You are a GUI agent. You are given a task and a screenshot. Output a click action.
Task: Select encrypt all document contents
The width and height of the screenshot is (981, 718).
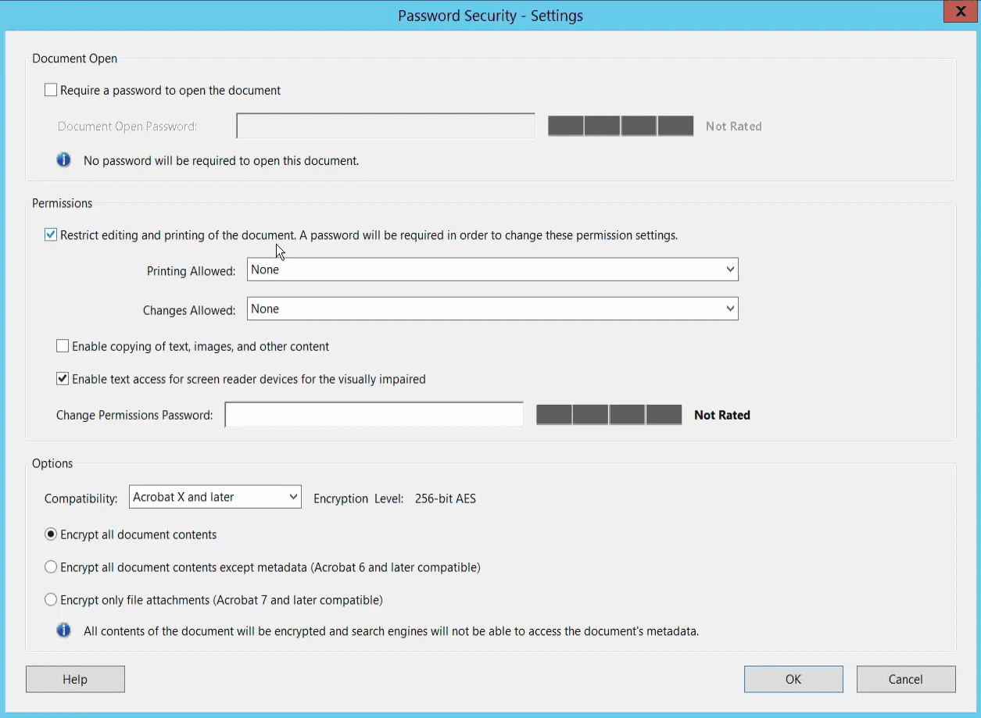click(x=51, y=534)
